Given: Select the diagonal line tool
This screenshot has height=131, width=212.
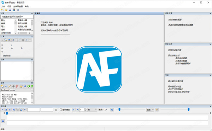Looking at the screenshot, I should coord(19,40).
